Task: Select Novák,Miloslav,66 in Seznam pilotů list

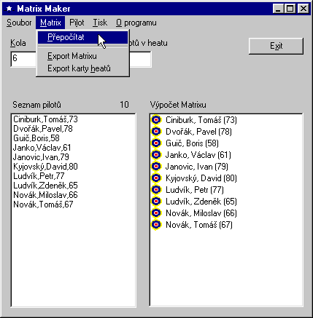Action: 45,195
